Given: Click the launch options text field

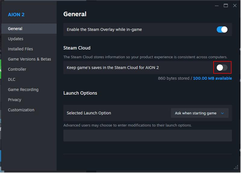Looking at the screenshot, I should click(x=148, y=136).
